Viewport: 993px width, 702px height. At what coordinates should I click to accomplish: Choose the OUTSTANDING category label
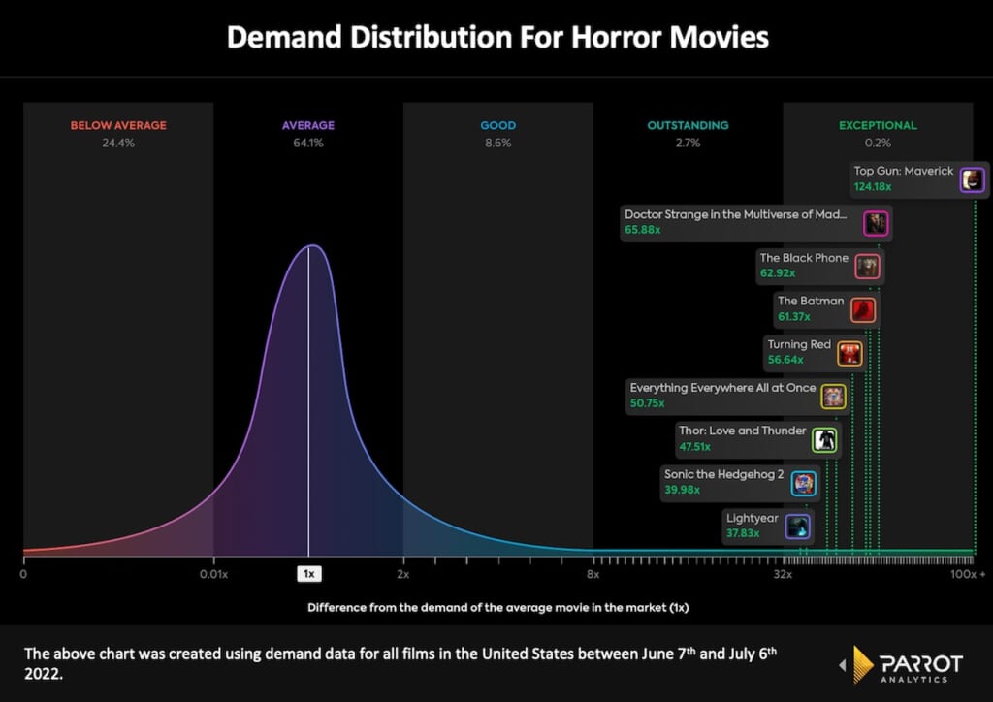click(688, 125)
